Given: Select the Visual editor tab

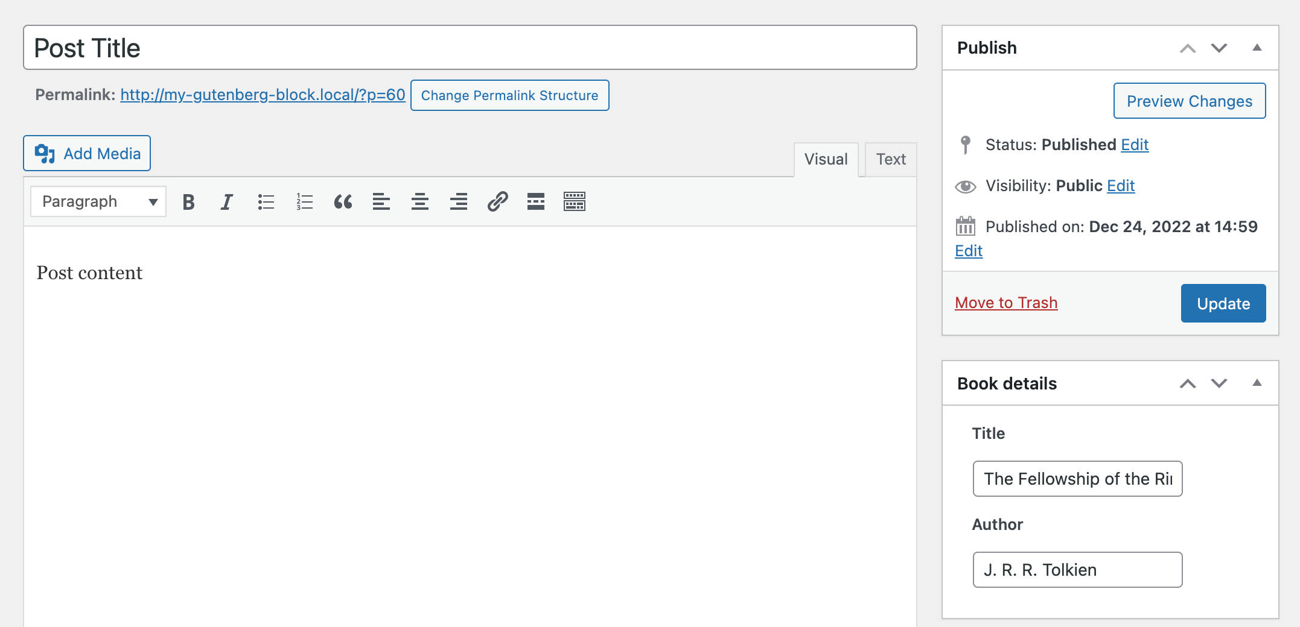Looking at the screenshot, I should (x=826, y=160).
